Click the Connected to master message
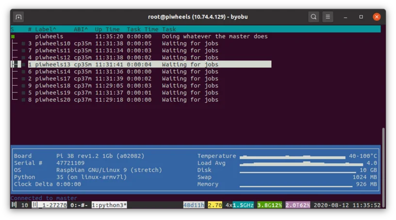396x220 pixels. (44, 198)
